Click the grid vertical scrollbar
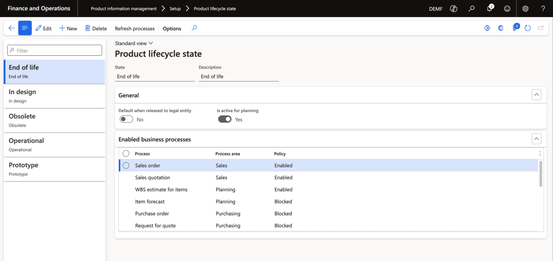This screenshot has height=261, width=553. tap(541, 174)
